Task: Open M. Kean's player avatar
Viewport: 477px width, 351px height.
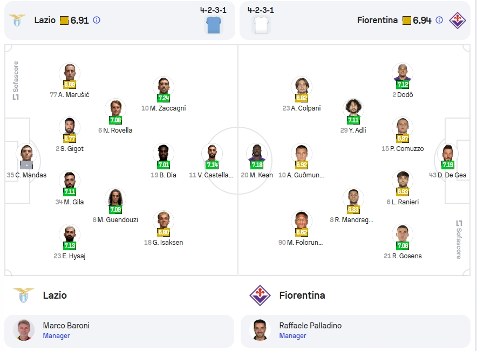Action: (x=257, y=154)
